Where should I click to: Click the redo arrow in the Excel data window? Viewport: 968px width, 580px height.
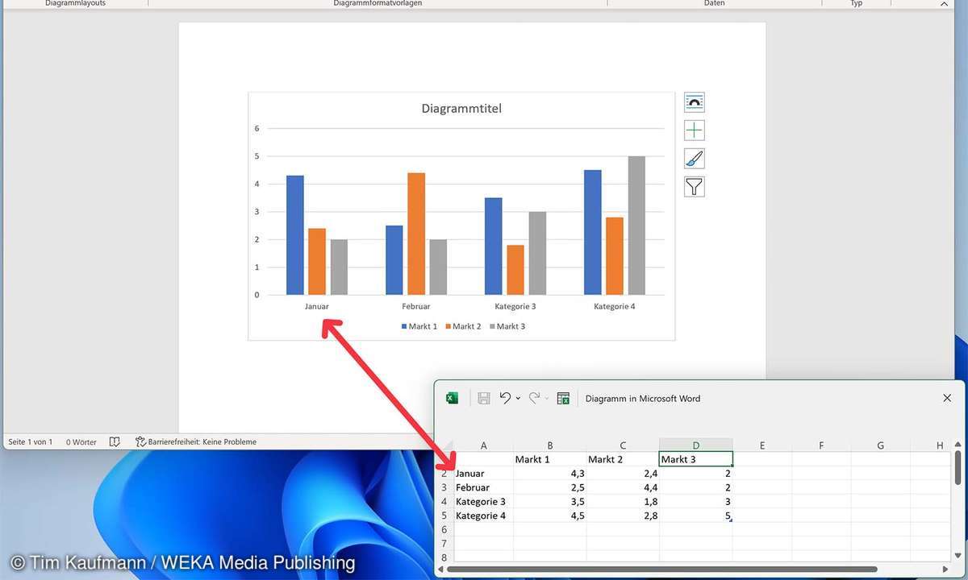coord(534,398)
